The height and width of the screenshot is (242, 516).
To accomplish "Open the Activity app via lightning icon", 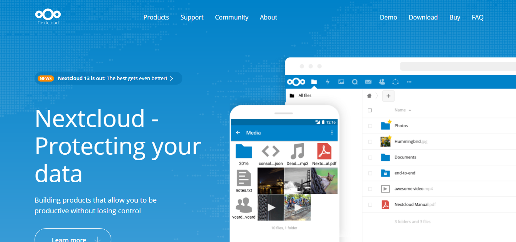I will [x=327, y=82].
